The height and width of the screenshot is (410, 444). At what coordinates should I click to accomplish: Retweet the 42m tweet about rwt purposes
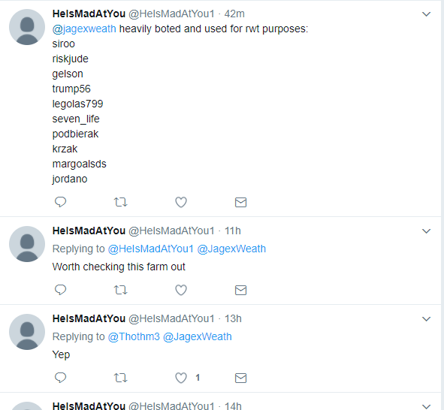click(121, 202)
